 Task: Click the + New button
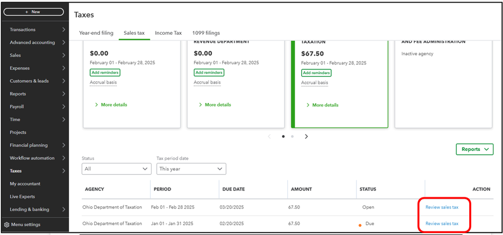point(33,12)
